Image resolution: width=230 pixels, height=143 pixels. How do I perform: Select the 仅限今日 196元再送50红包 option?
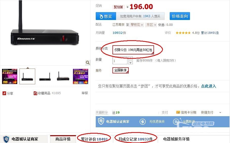tap(133, 50)
